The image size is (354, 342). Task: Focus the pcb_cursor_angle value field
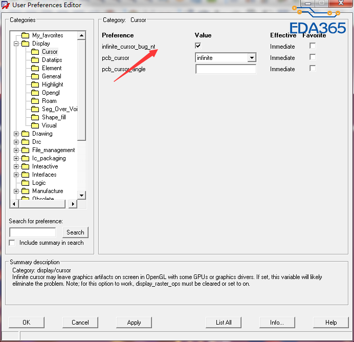pyautogui.click(x=226, y=69)
